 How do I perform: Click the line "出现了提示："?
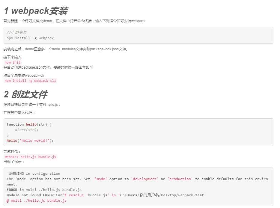(x=14, y=162)
